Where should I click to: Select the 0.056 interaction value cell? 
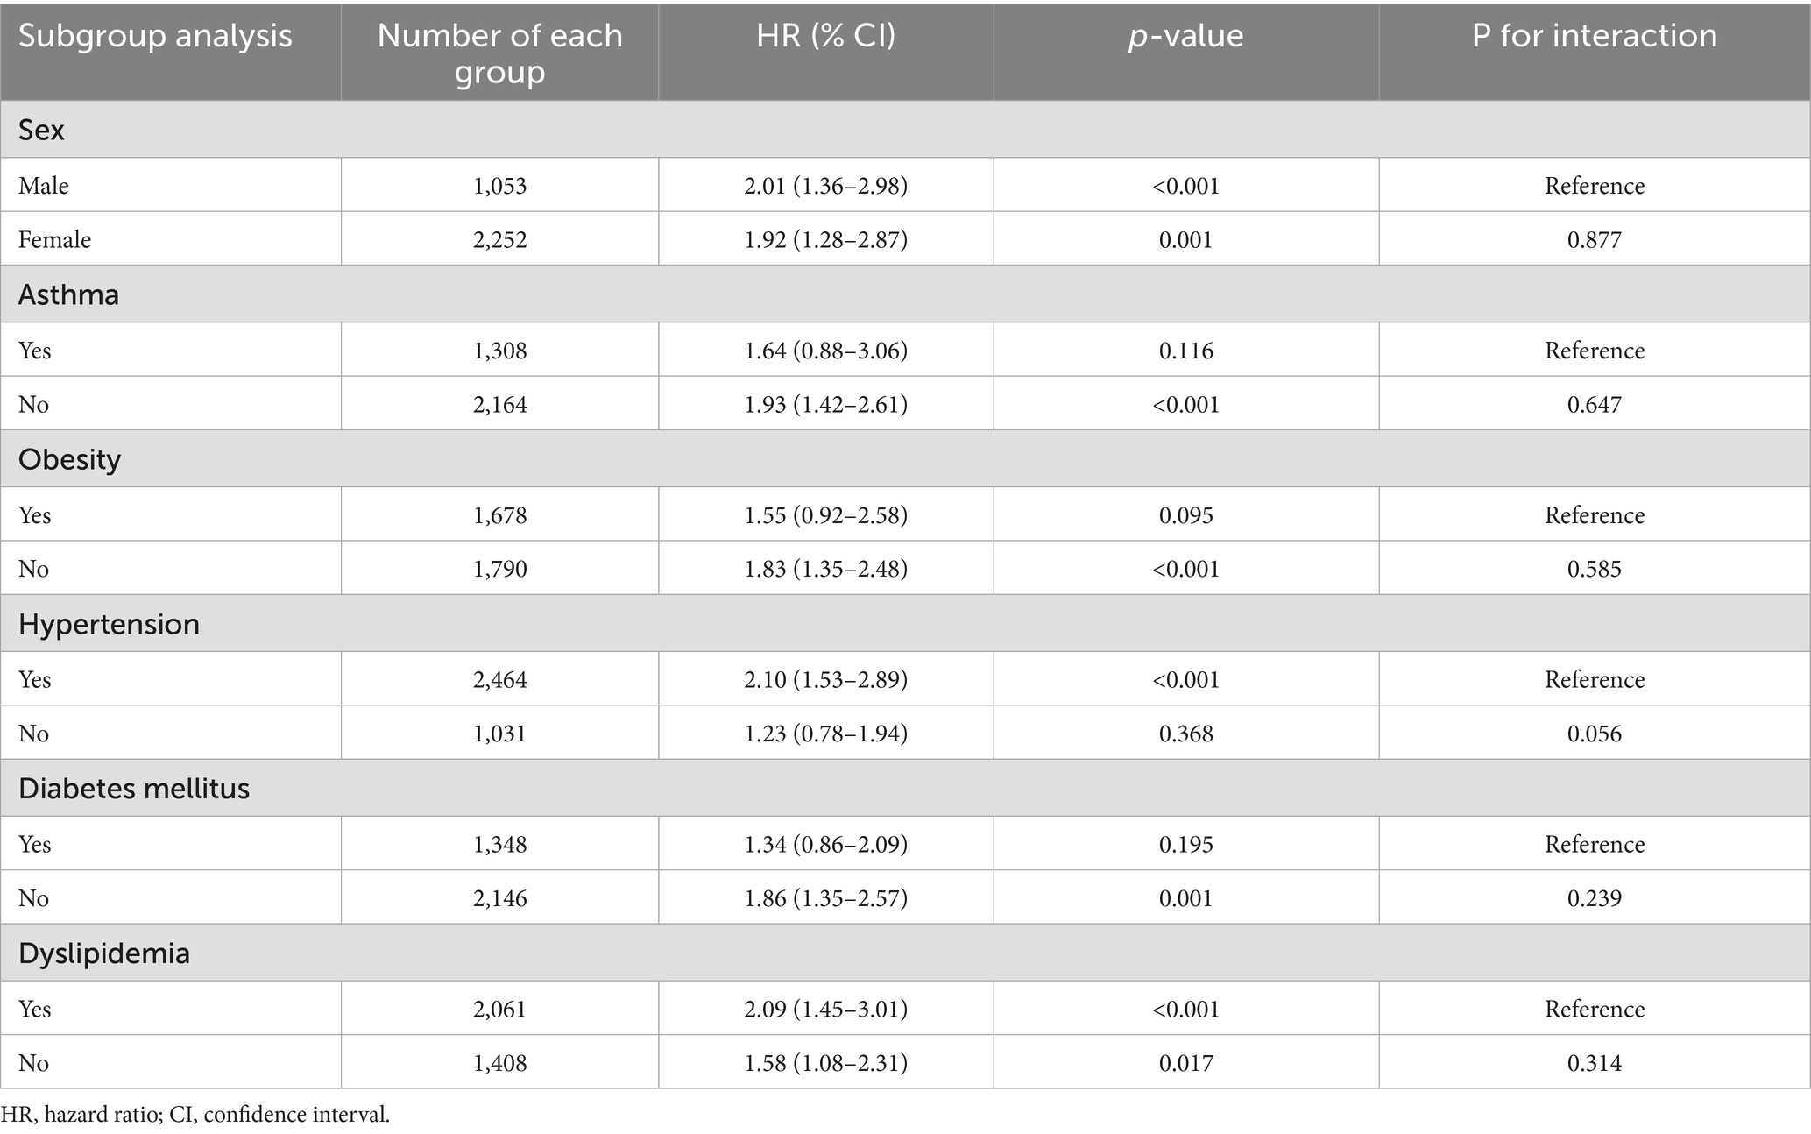coord(1594,734)
